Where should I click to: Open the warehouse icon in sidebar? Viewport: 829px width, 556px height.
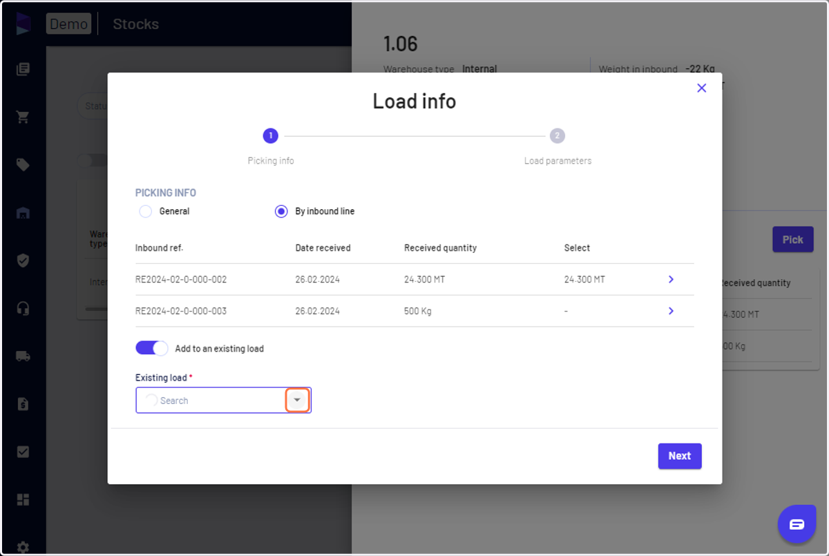click(23, 213)
